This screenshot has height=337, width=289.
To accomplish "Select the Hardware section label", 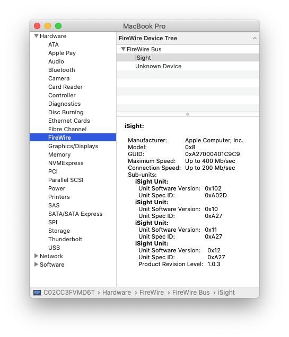I will click(x=53, y=36).
